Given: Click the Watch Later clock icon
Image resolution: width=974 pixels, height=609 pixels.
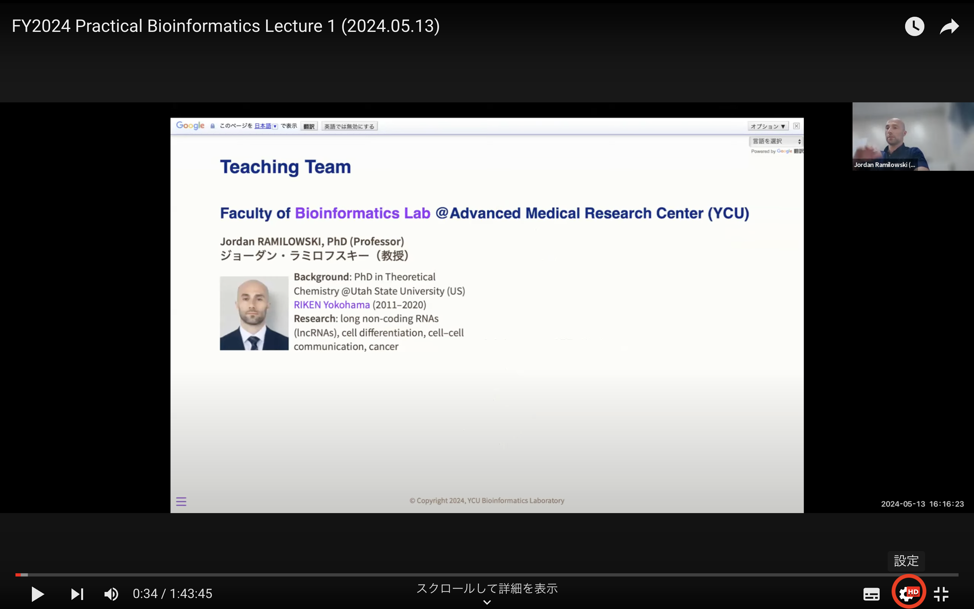Looking at the screenshot, I should tap(914, 27).
